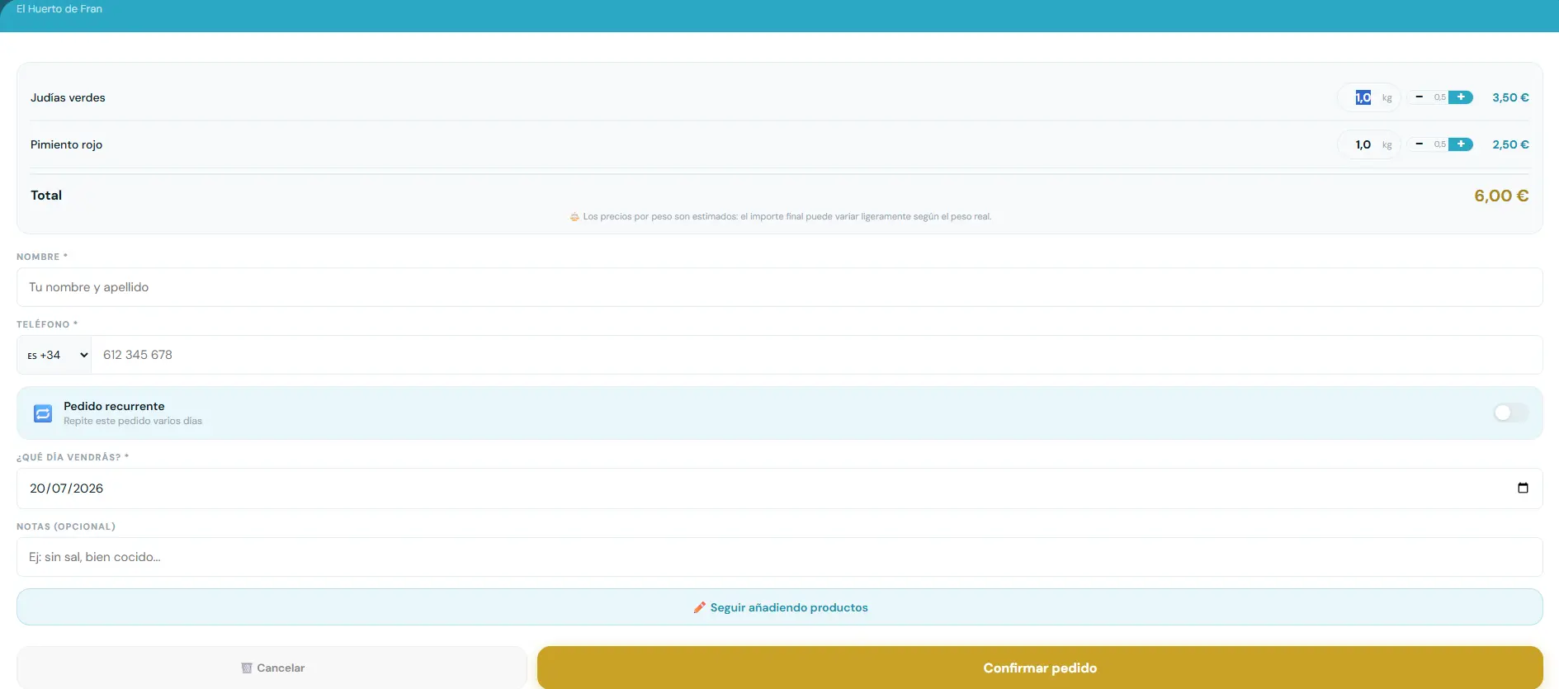Click Seguir añadiendo productos button
Image resolution: width=1559 pixels, height=689 pixels.
point(780,607)
